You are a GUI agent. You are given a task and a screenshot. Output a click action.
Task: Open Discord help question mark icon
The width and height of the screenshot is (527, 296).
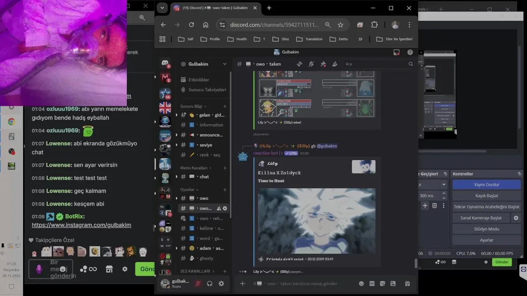click(x=410, y=52)
